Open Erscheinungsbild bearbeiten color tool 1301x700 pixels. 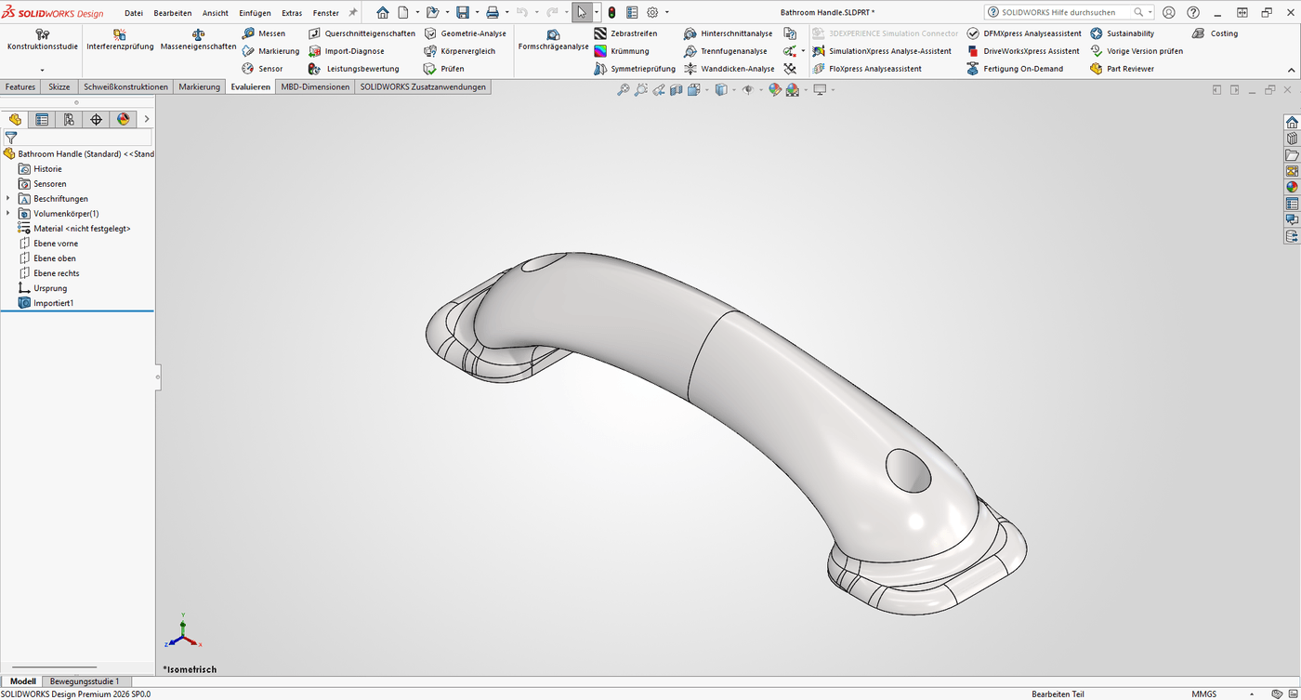point(775,89)
